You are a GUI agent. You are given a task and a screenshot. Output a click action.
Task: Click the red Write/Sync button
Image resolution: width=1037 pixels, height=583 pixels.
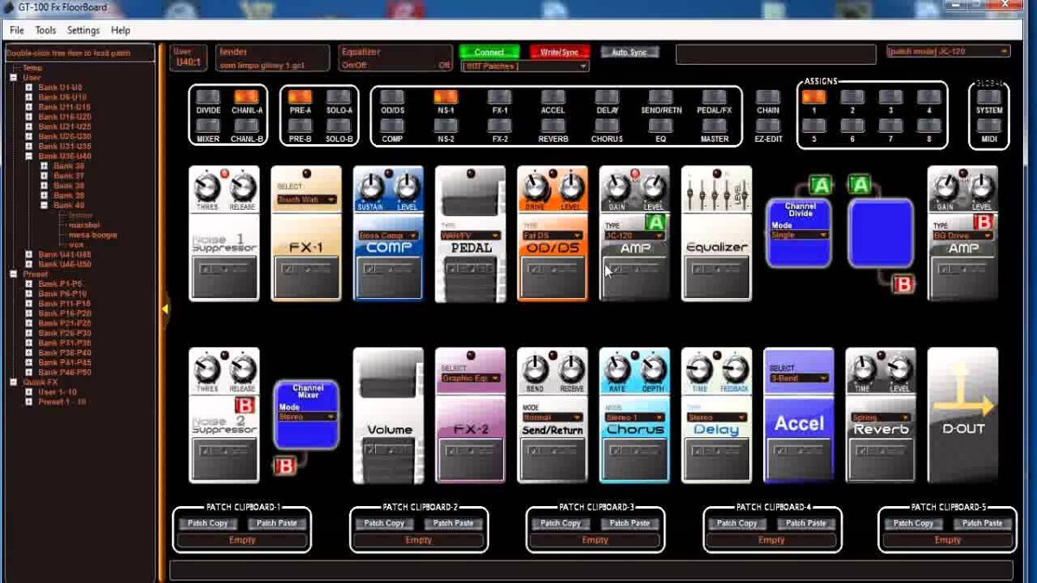[x=560, y=52]
